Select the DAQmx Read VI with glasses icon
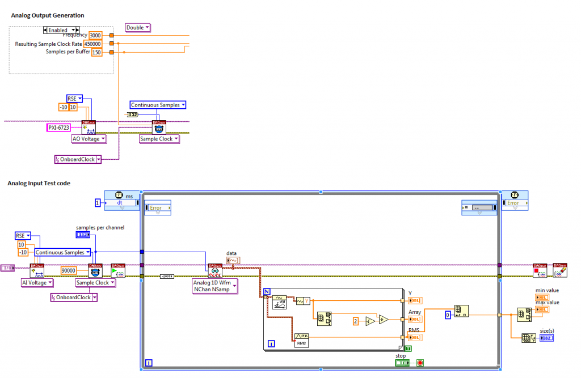 215,270
